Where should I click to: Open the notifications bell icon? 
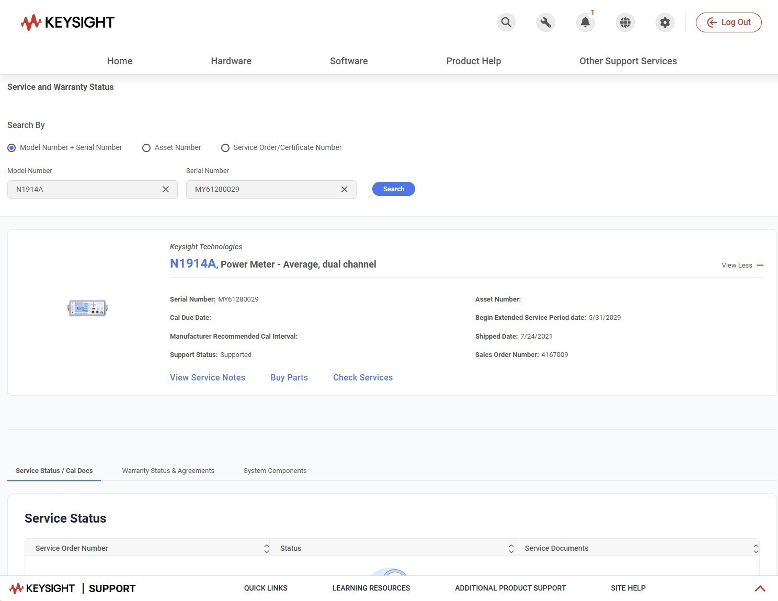(586, 22)
